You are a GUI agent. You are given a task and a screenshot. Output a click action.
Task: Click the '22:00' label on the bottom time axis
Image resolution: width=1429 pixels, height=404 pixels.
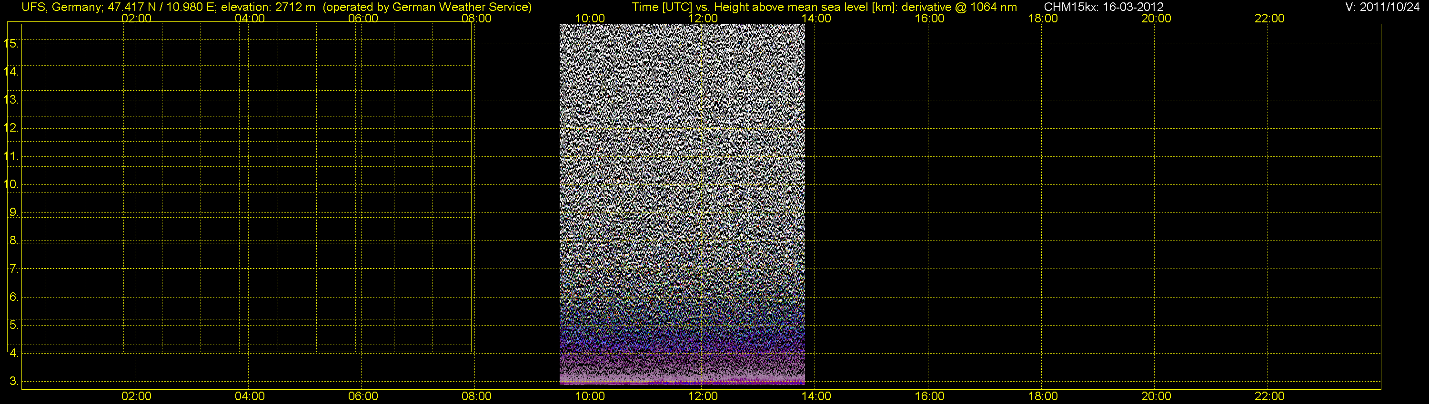pos(1269,396)
